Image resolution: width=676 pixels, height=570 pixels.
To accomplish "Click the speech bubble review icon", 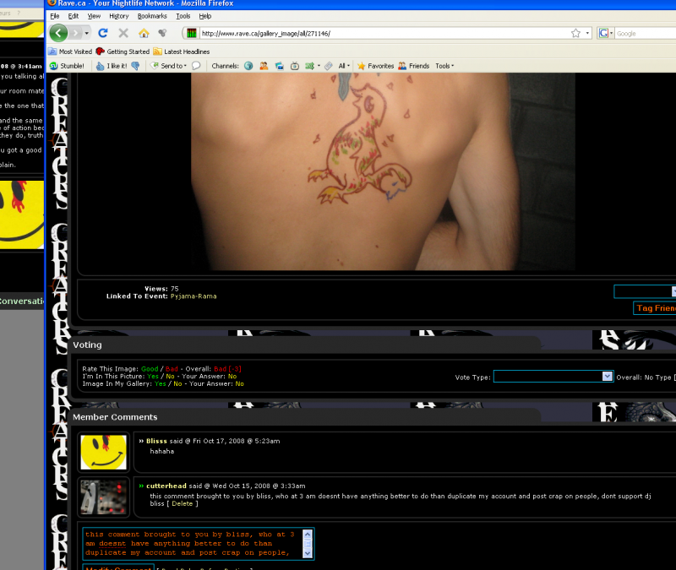I will 196,66.
